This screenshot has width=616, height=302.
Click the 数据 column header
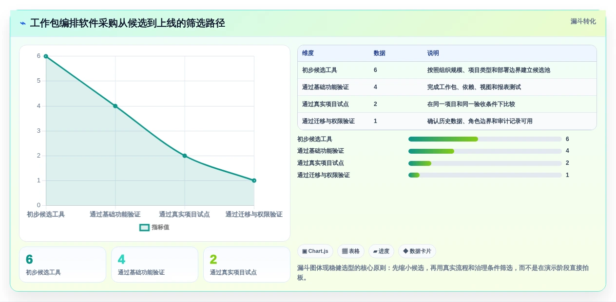click(x=380, y=53)
